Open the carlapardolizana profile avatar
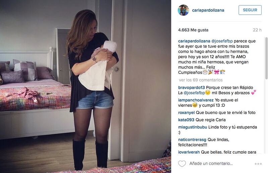The width and height of the screenshot is (268, 173). coord(183,10)
